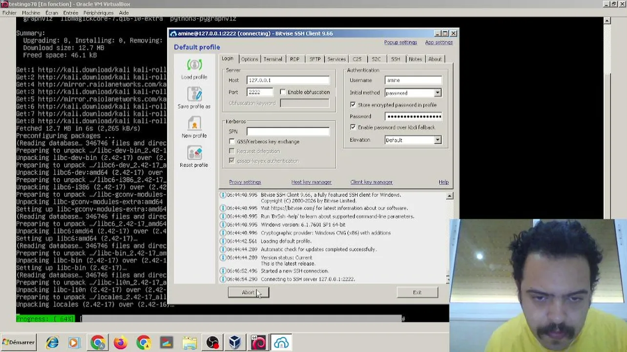Switch to the Services tab

pyautogui.click(x=336, y=59)
